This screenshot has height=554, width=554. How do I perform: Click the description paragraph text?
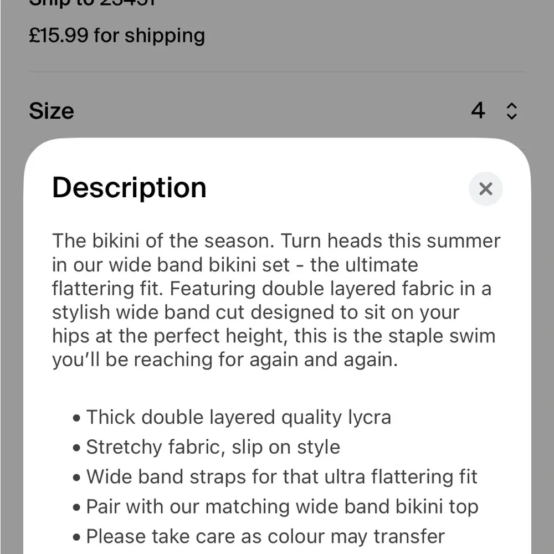[x=276, y=299]
